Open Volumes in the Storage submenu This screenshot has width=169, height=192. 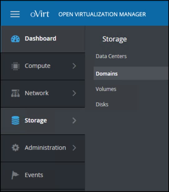106,89
